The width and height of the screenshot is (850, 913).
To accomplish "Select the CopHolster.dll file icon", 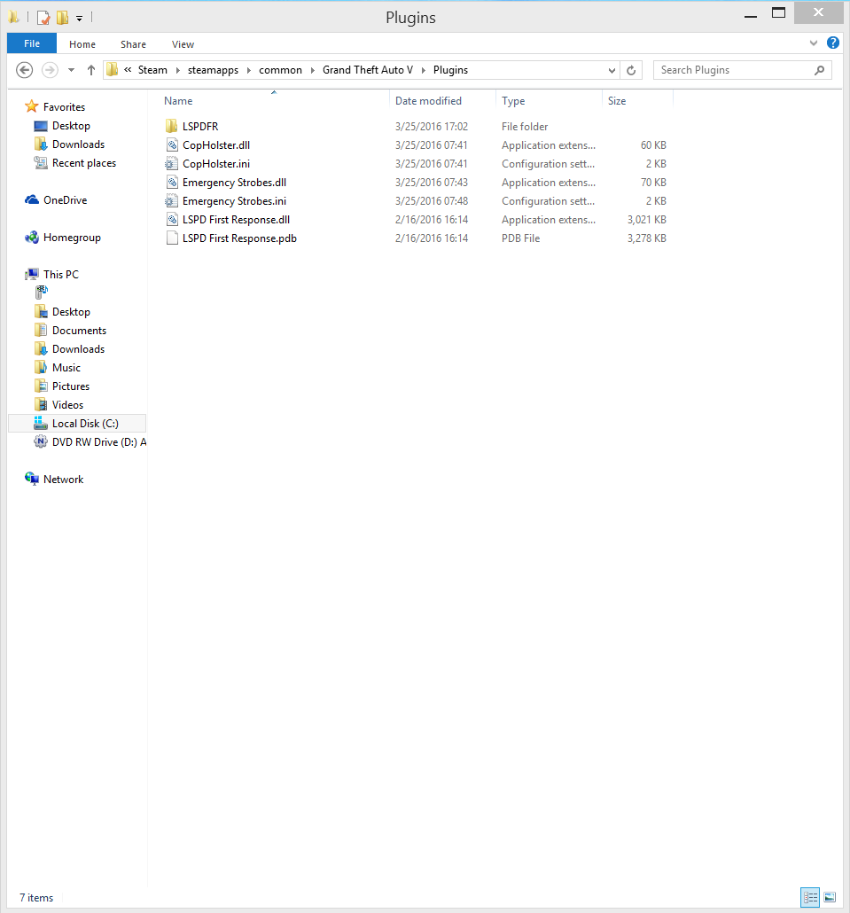I will click(172, 145).
